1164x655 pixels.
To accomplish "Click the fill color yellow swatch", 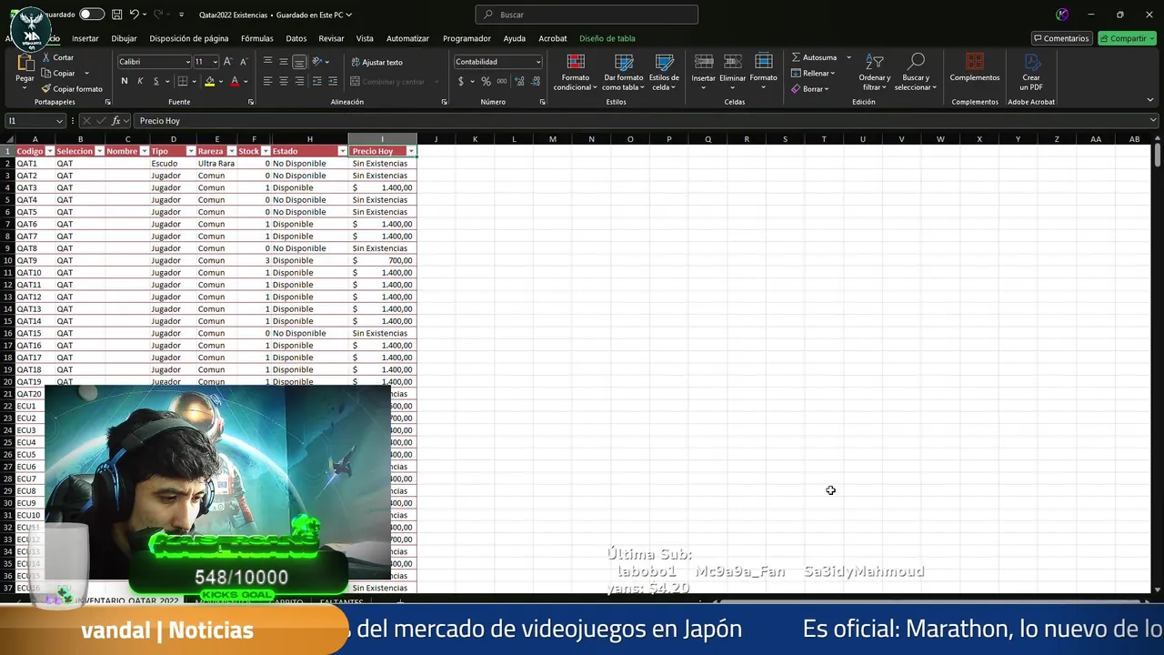I will (209, 81).
